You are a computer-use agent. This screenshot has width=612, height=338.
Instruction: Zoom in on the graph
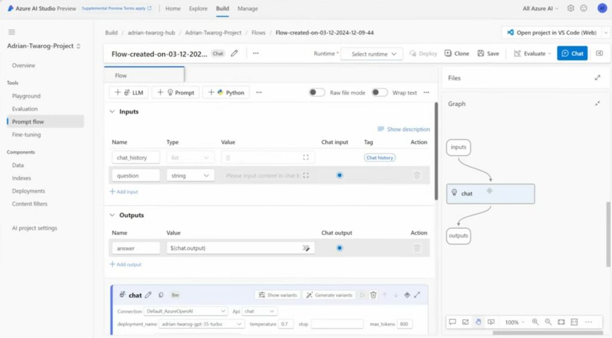click(535, 322)
